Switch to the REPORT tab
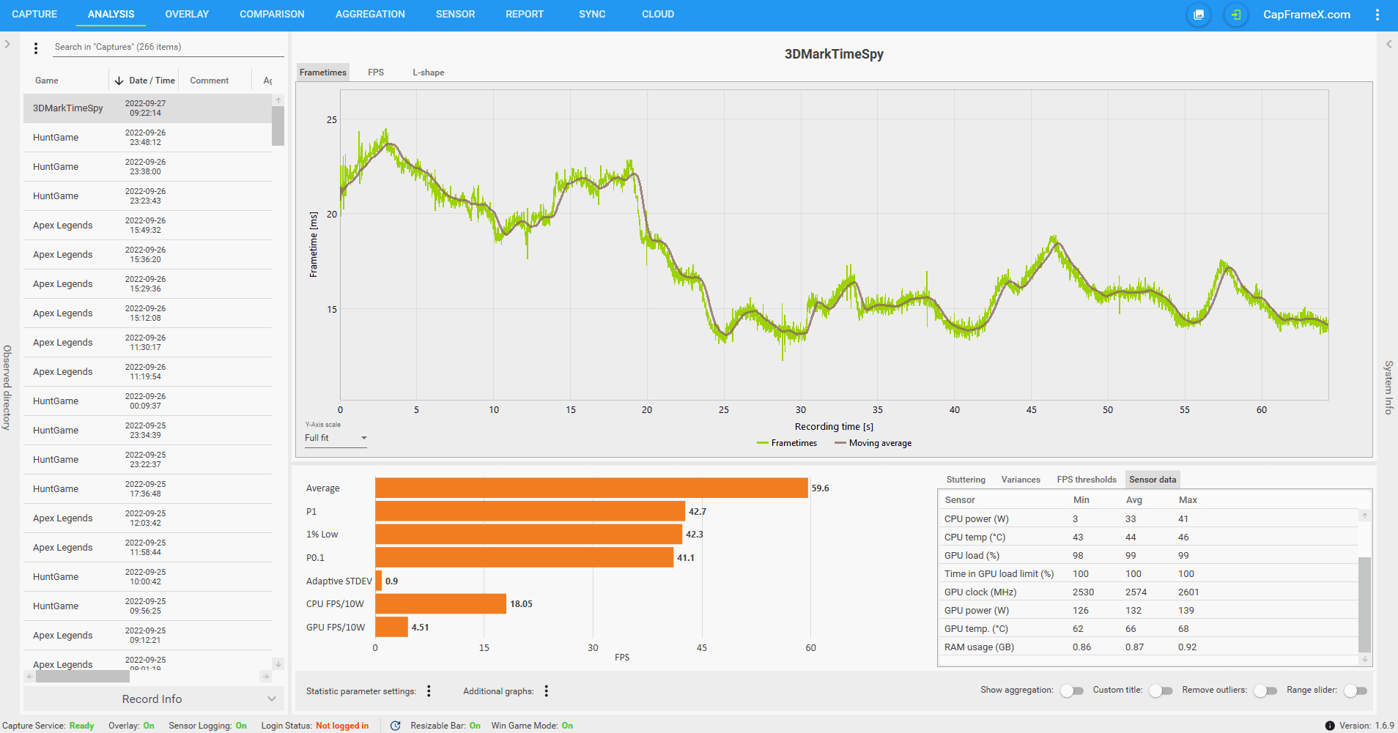This screenshot has height=733, width=1398. click(x=525, y=14)
